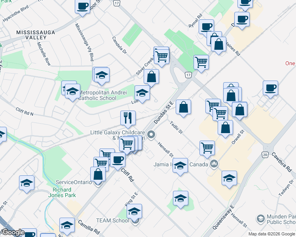Click the ServiceOntario label
296x237 pixels.
click(74, 182)
